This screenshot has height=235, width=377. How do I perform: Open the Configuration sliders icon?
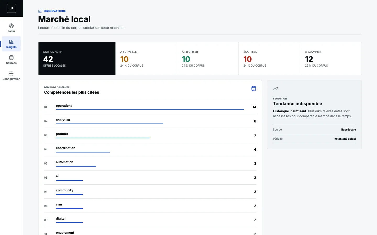(x=11, y=73)
